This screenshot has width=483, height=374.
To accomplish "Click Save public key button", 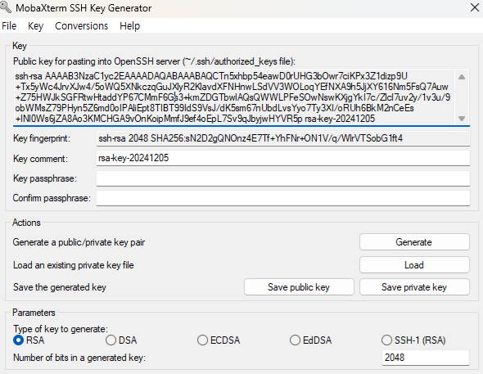I will point(299,287).
